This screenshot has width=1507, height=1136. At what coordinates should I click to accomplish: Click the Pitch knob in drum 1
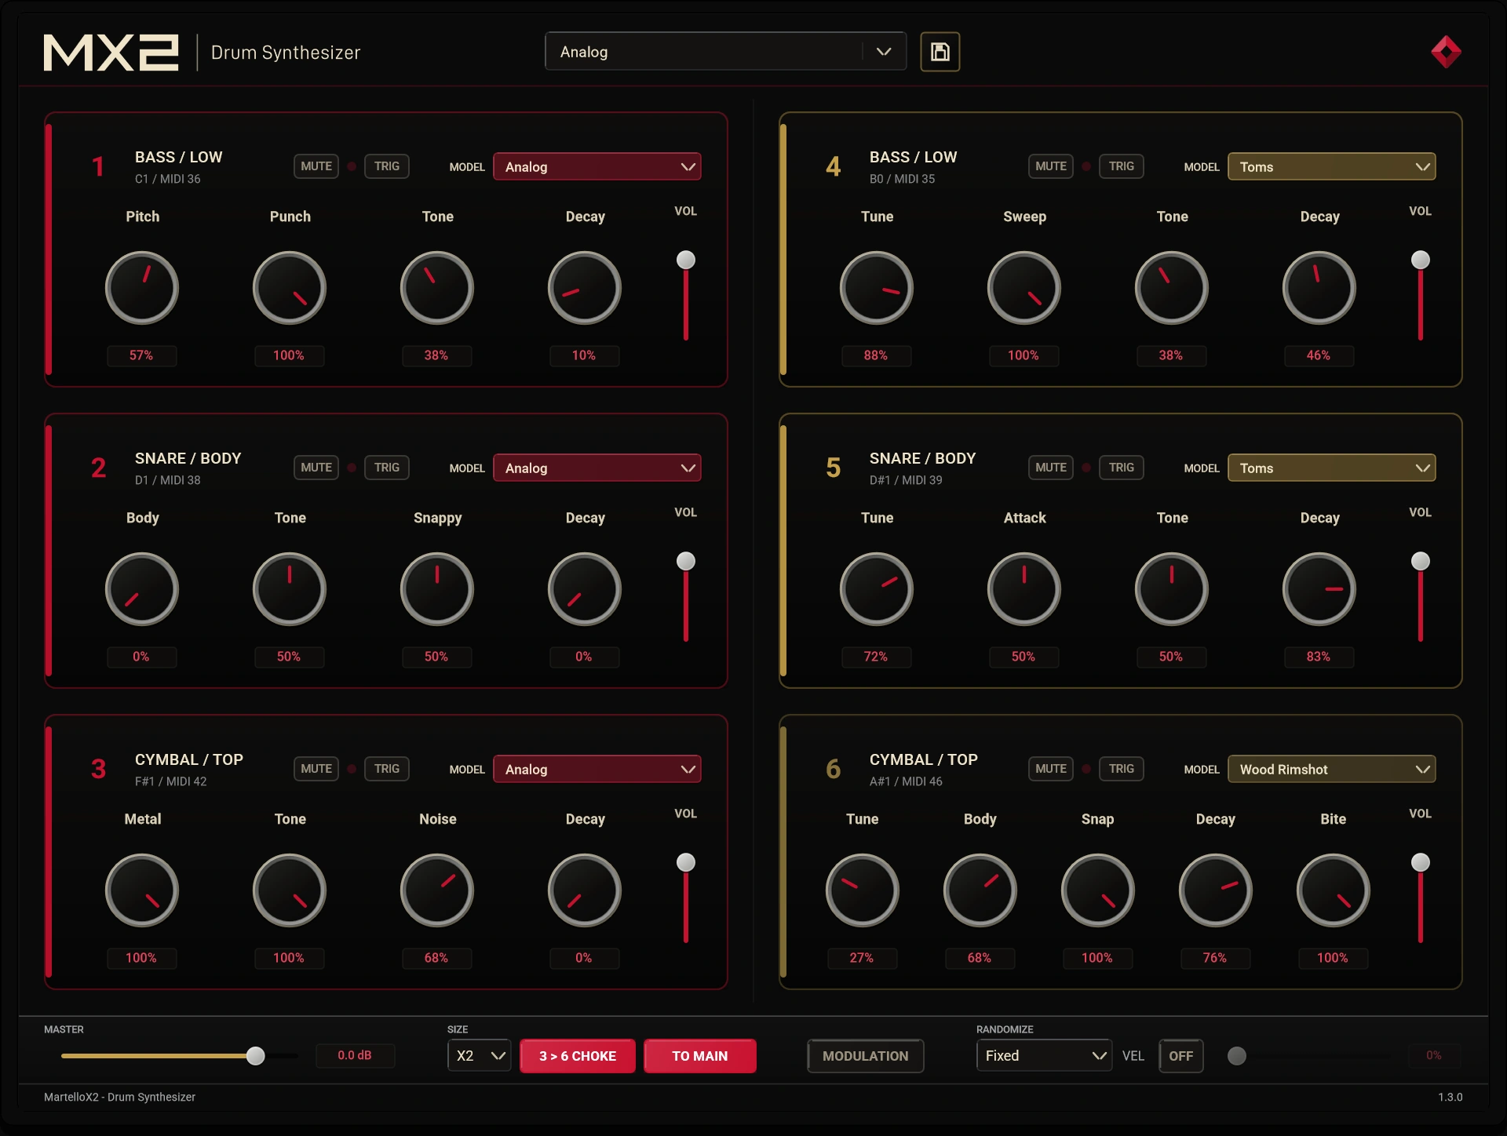point(142,288)
